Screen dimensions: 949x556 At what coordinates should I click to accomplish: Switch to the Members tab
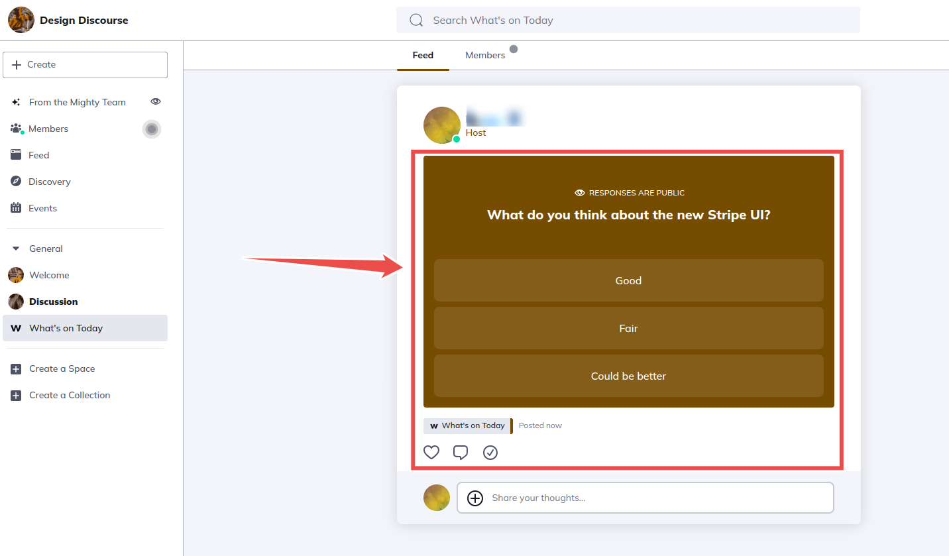pyautogui.click(x=485, y=56)
